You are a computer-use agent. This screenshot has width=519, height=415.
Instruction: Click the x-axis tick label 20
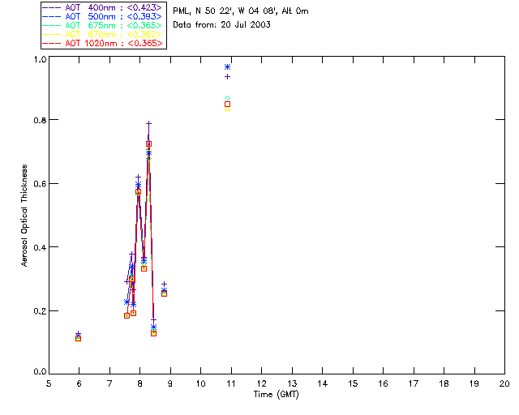[x=504, y=383]
